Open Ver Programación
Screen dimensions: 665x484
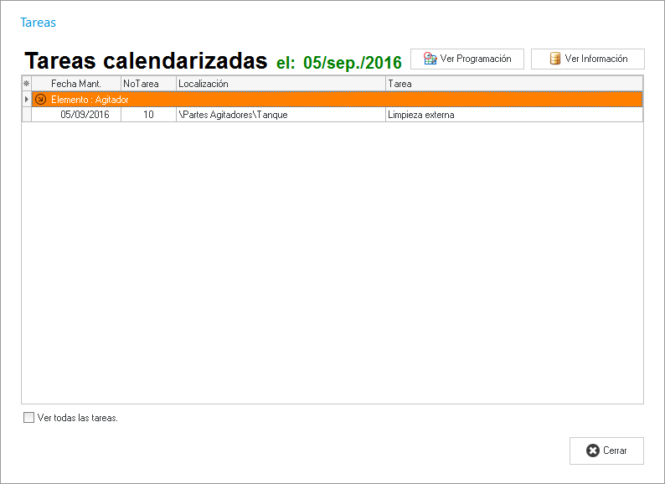[x=467, y=59]
